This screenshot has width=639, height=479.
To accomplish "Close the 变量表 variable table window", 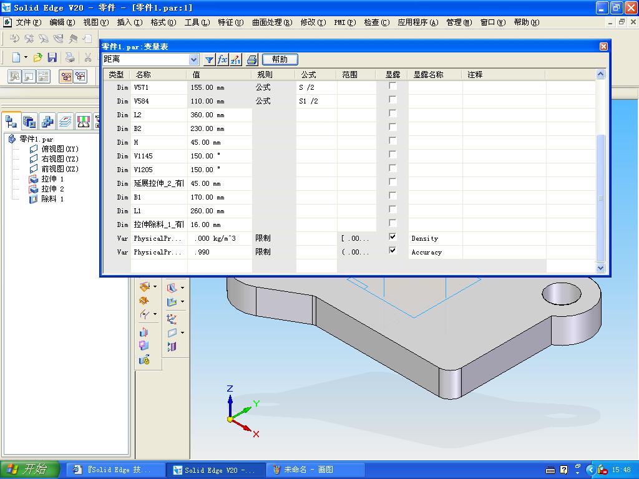I will click(603, 46).
